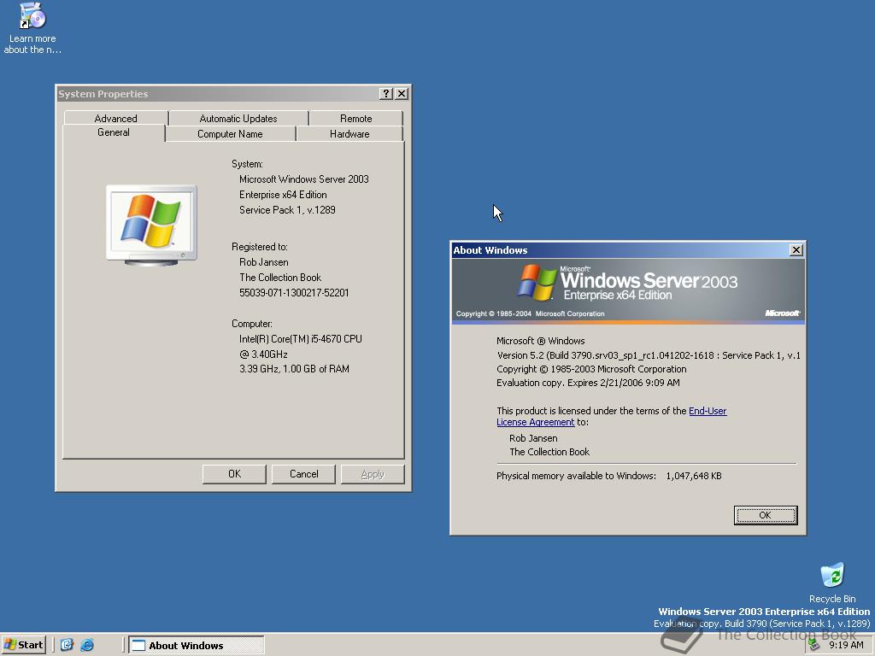Click 'Copyright © 1985-2003 Microsoft Corporation' text
The image size is (875, 656).
point(591,369)
